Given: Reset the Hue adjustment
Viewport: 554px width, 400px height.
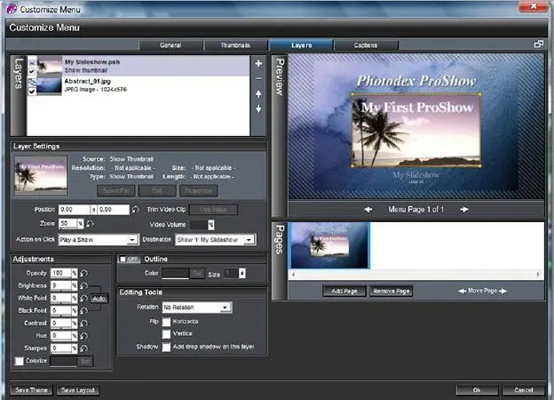Looking at the screenshot, I should (x=83, y=336).
